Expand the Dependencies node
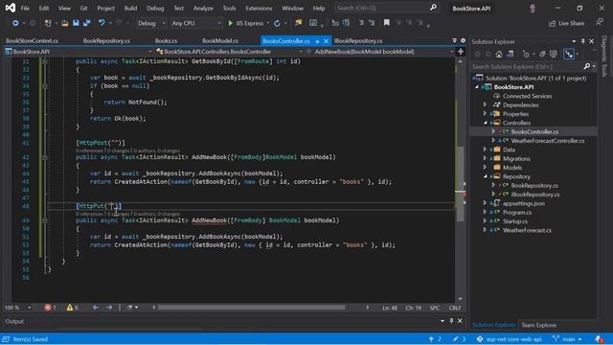The width and height of the screenshot is (613, 345). (486, 104)
